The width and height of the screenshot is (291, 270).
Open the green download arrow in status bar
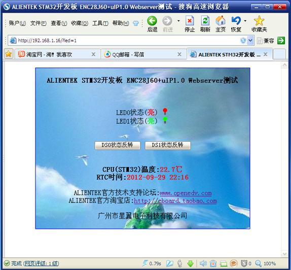[x=190, y=263]
